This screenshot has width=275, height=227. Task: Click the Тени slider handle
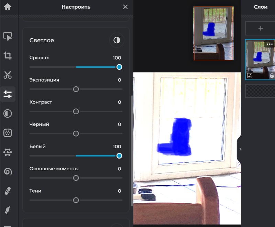[76, 200]
